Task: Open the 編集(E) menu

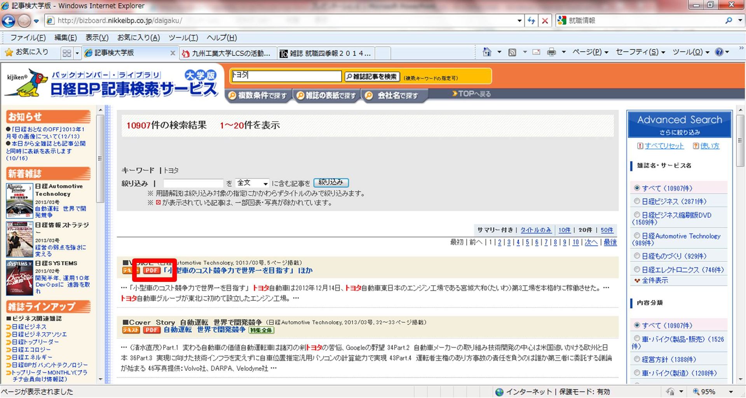Action: (66, 38)
